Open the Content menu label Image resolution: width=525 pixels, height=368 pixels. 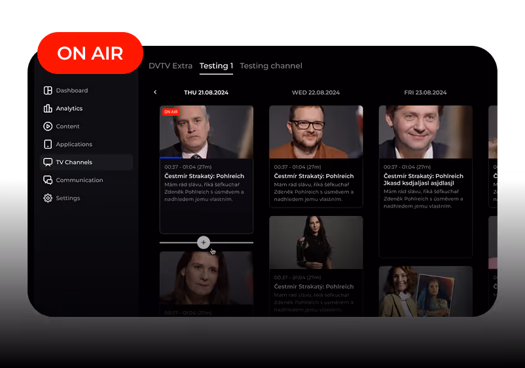tap(67, 126)
